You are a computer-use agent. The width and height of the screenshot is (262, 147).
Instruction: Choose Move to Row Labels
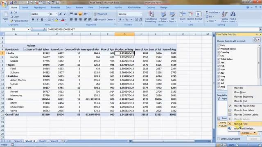244,110
